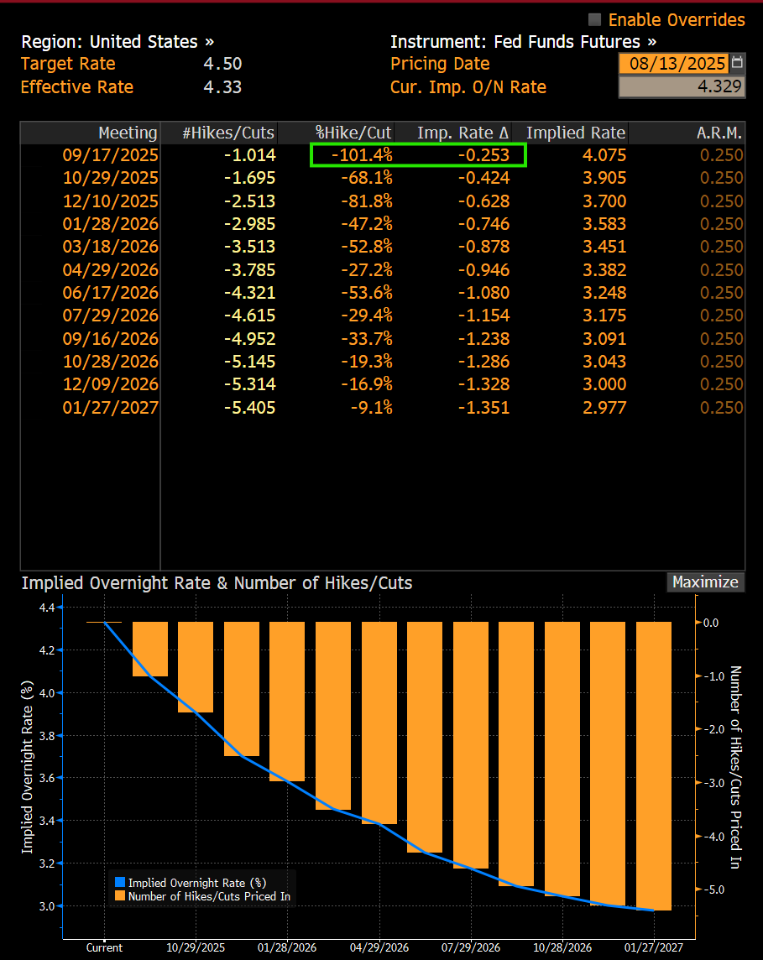763x960 pixels.
Task: Click the orange Number of Hikes/Cuts legend swatch
Action: [x=120, y=895]
